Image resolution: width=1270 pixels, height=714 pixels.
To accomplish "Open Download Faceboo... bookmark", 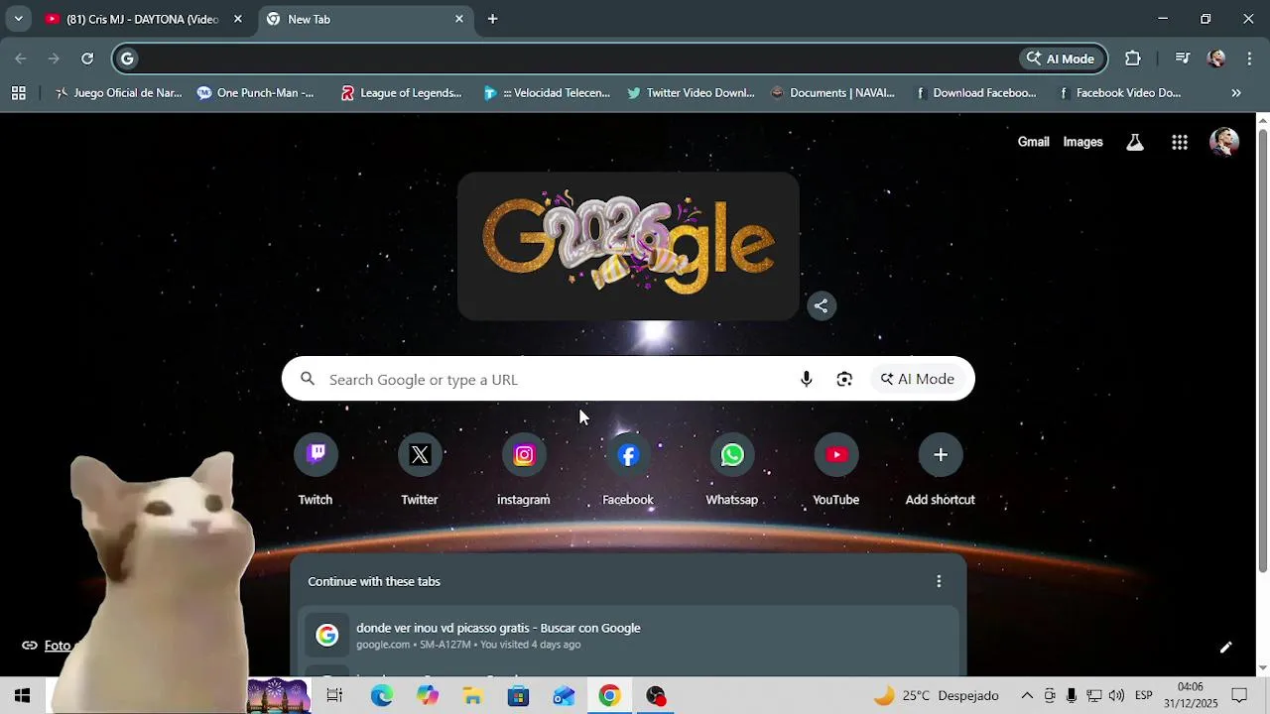I will pos(975,93).
